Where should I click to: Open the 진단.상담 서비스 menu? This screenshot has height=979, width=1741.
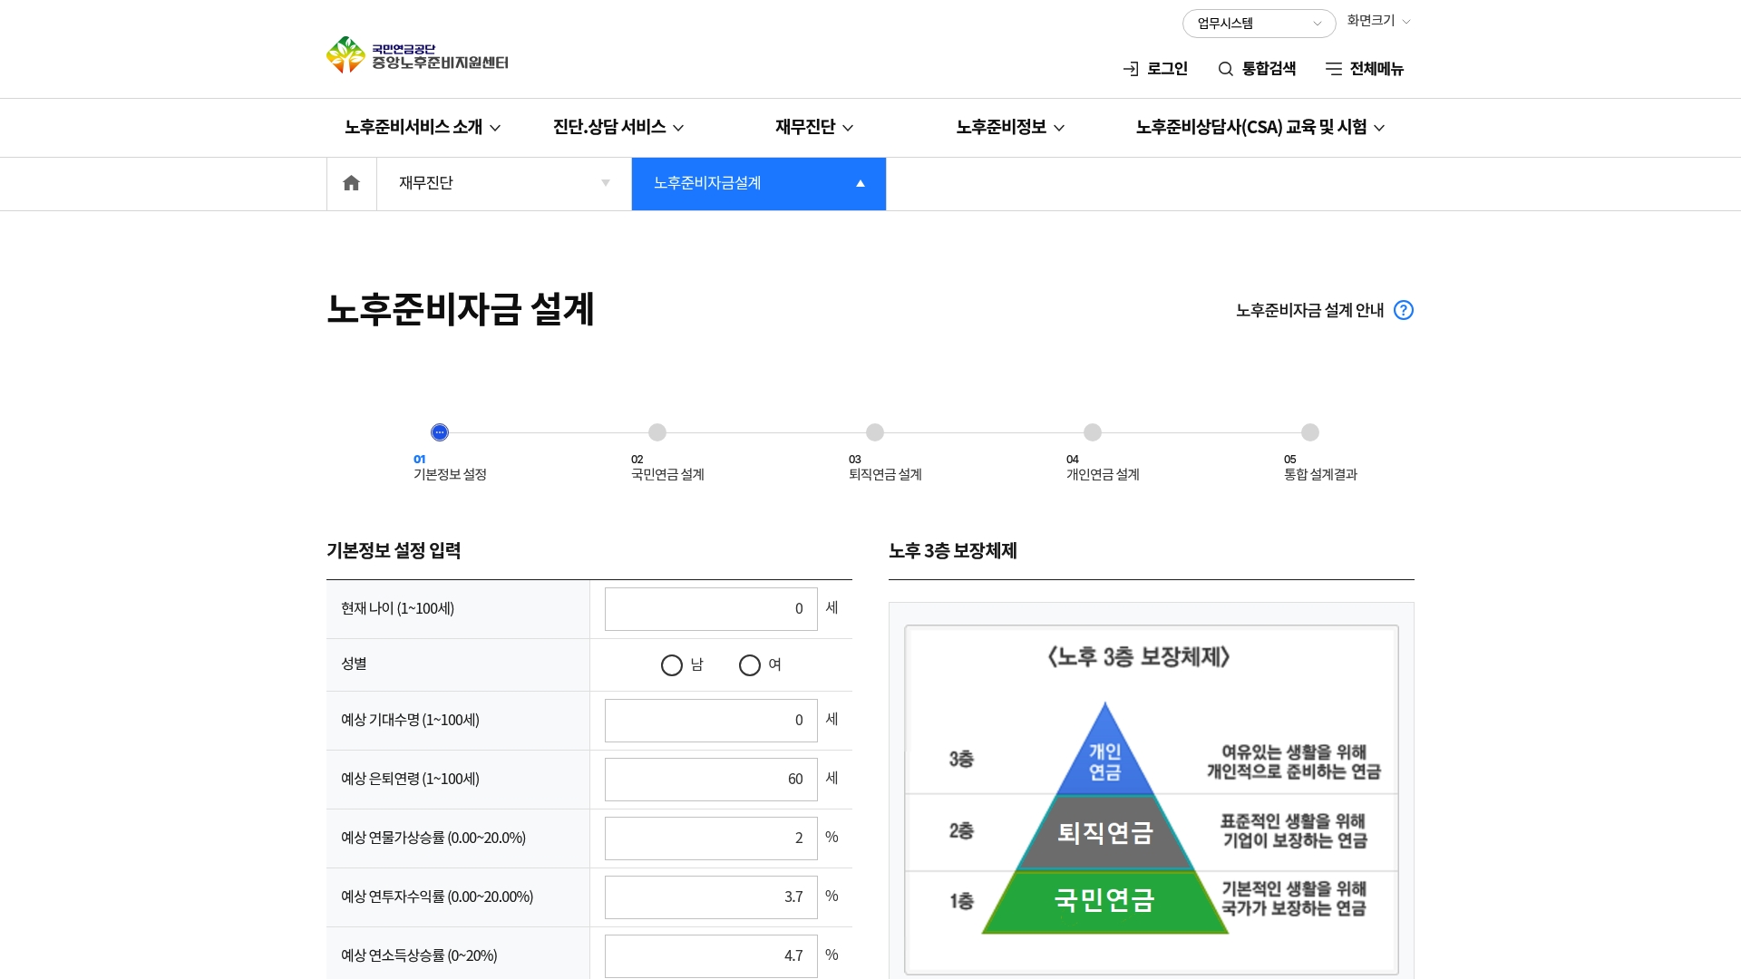pos(618,128)
